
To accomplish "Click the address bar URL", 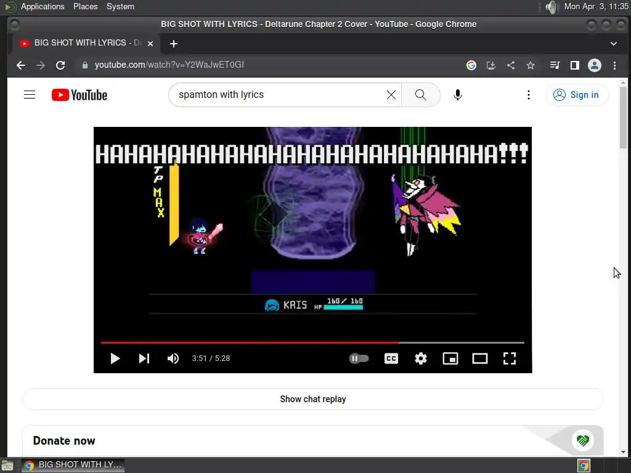I will 169,65.
